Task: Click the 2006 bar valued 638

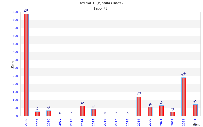Action: [x=26, y=65]
